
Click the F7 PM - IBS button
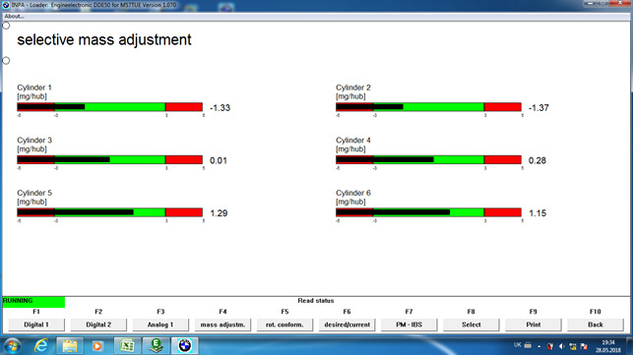(409, 325)
